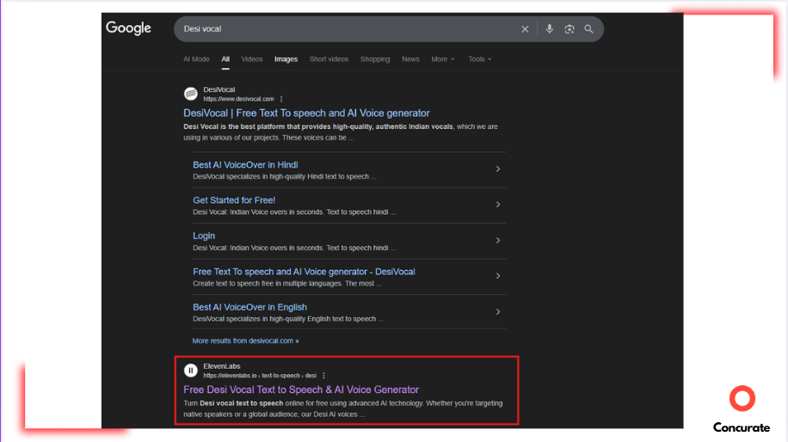788x442 pixels.
Task: Open the News tab
Action: 410,59
